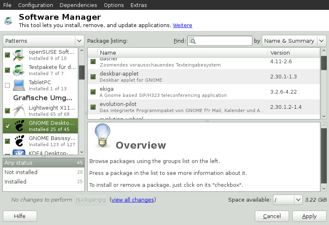
Task: Open the view all changes link
Action: (x=133, y=200)
